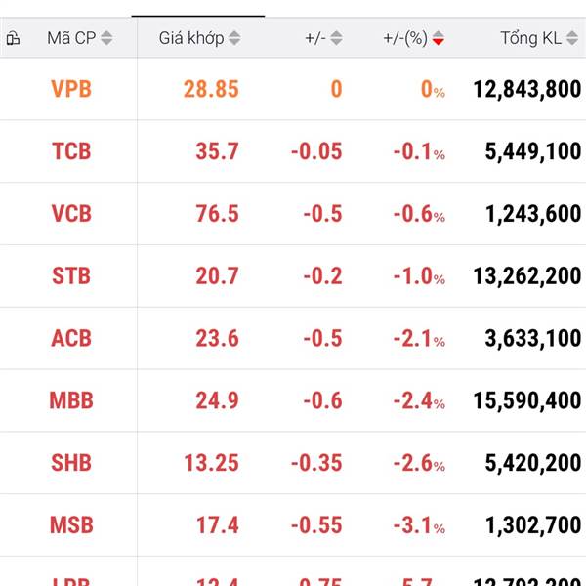Click the Mã CP header label

tap(71, 38)
